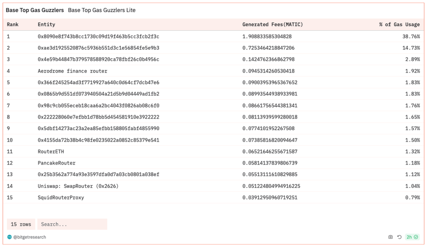Screen dimensions: 427x247
Task: Select the Base Top Gas Guzzlers title
Action: tap(35, 10)
